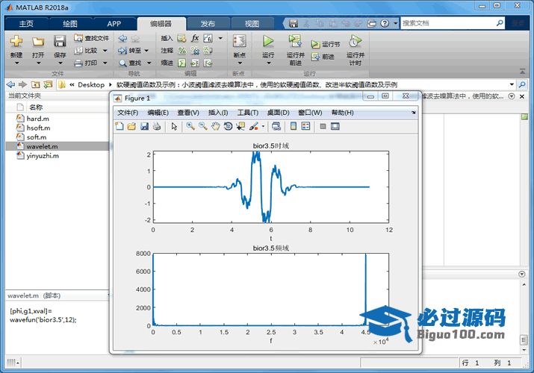This screenshot has width=534, height=373.
Task: Open the folder path dropdown arrow
Action: (x=512, y=84)
